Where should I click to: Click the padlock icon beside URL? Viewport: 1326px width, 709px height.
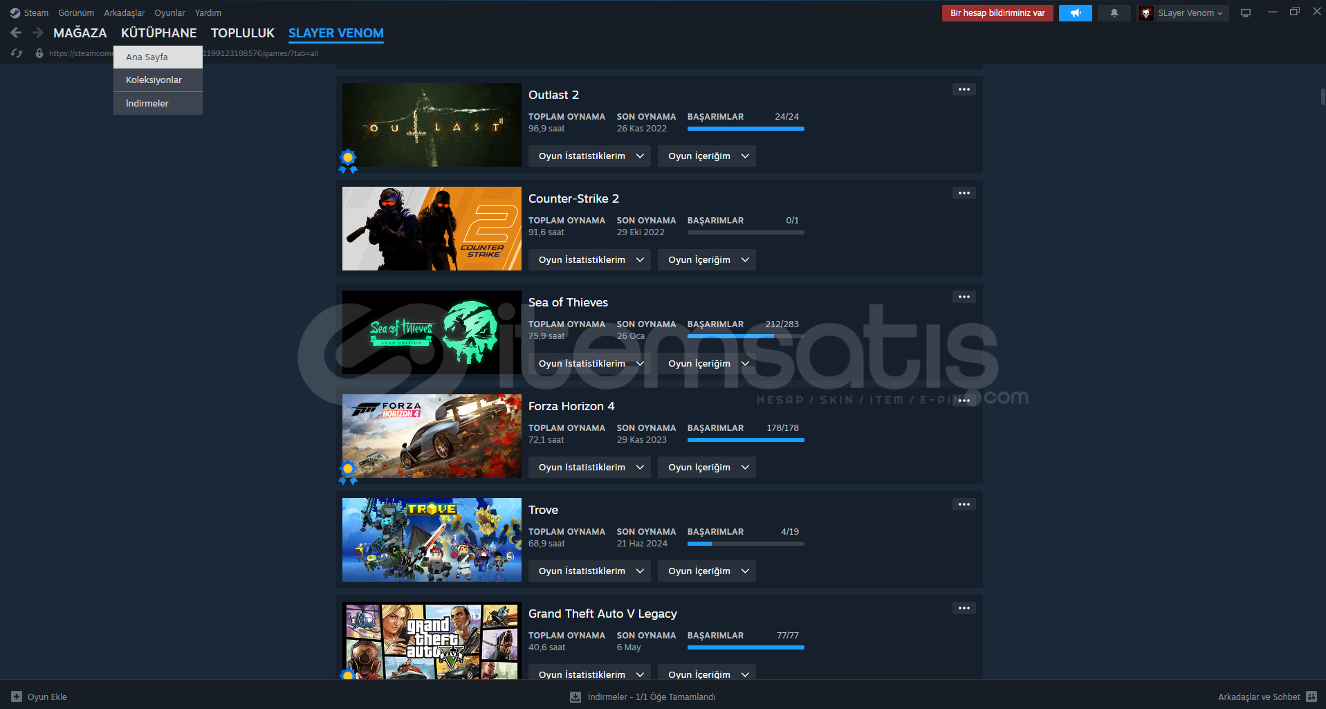tap(39, 53)
